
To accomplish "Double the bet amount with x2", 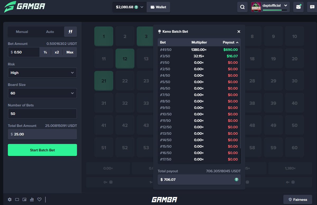I will click(x=57, y=52).
